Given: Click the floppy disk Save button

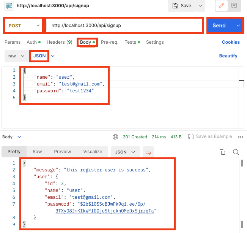Looking at the screenshot, I should [x=182, y=6].
